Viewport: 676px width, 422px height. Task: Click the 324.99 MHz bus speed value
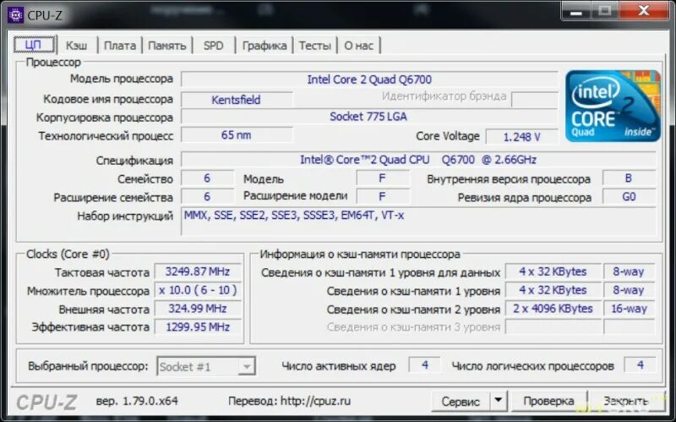198,309
